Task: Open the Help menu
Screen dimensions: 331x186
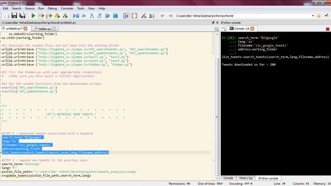Action: [x=102, y=8]
